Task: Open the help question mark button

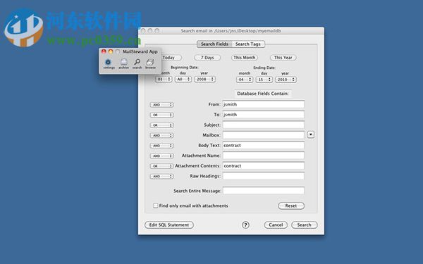Action: click(x=245, y=225)
